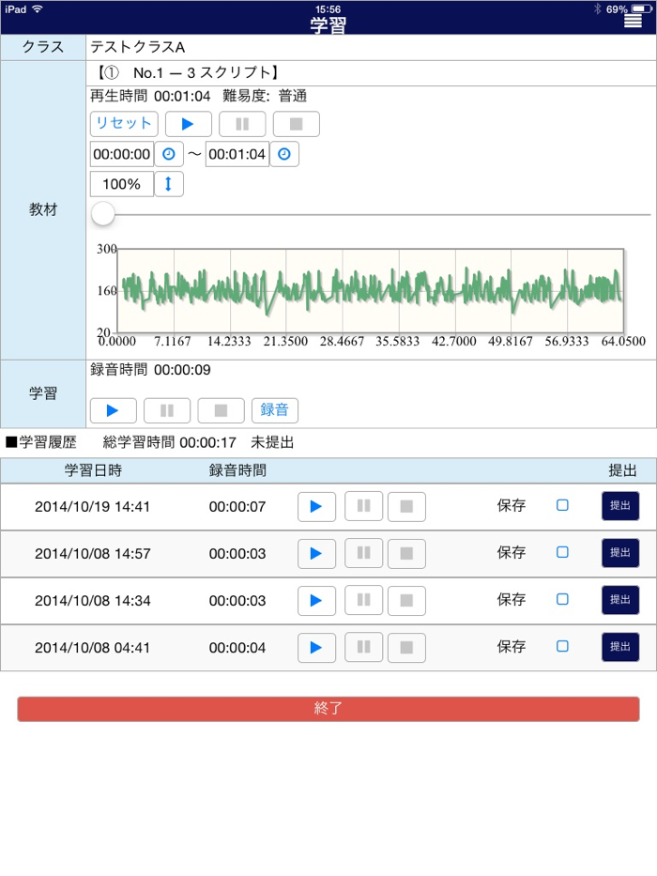Check 保存 box for 2014/10/08 14:34
The image size is (657, 876).
click(x=562, y=599)
